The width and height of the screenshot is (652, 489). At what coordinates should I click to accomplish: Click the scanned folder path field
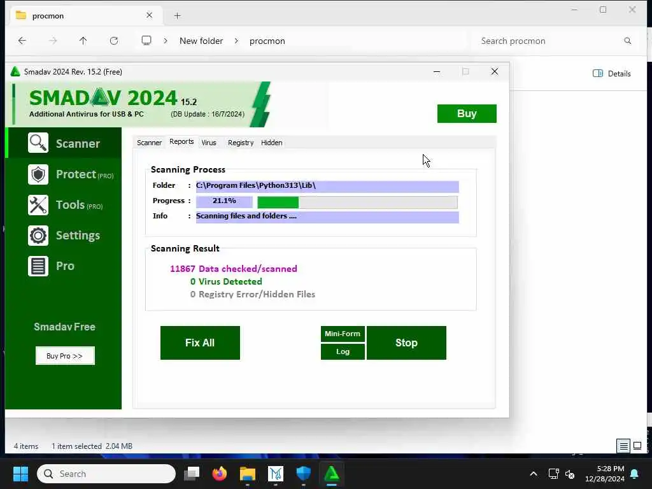pos(327,186)
